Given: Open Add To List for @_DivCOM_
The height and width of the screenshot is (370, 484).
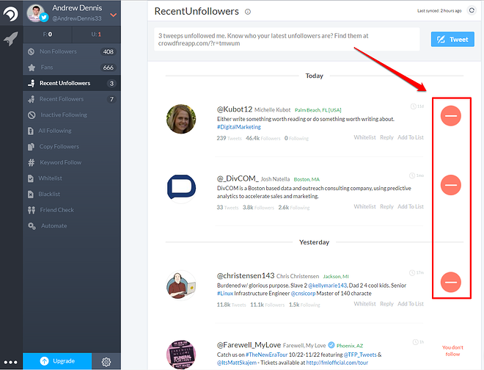Looking at the screenshot, I should click(411, 207).
